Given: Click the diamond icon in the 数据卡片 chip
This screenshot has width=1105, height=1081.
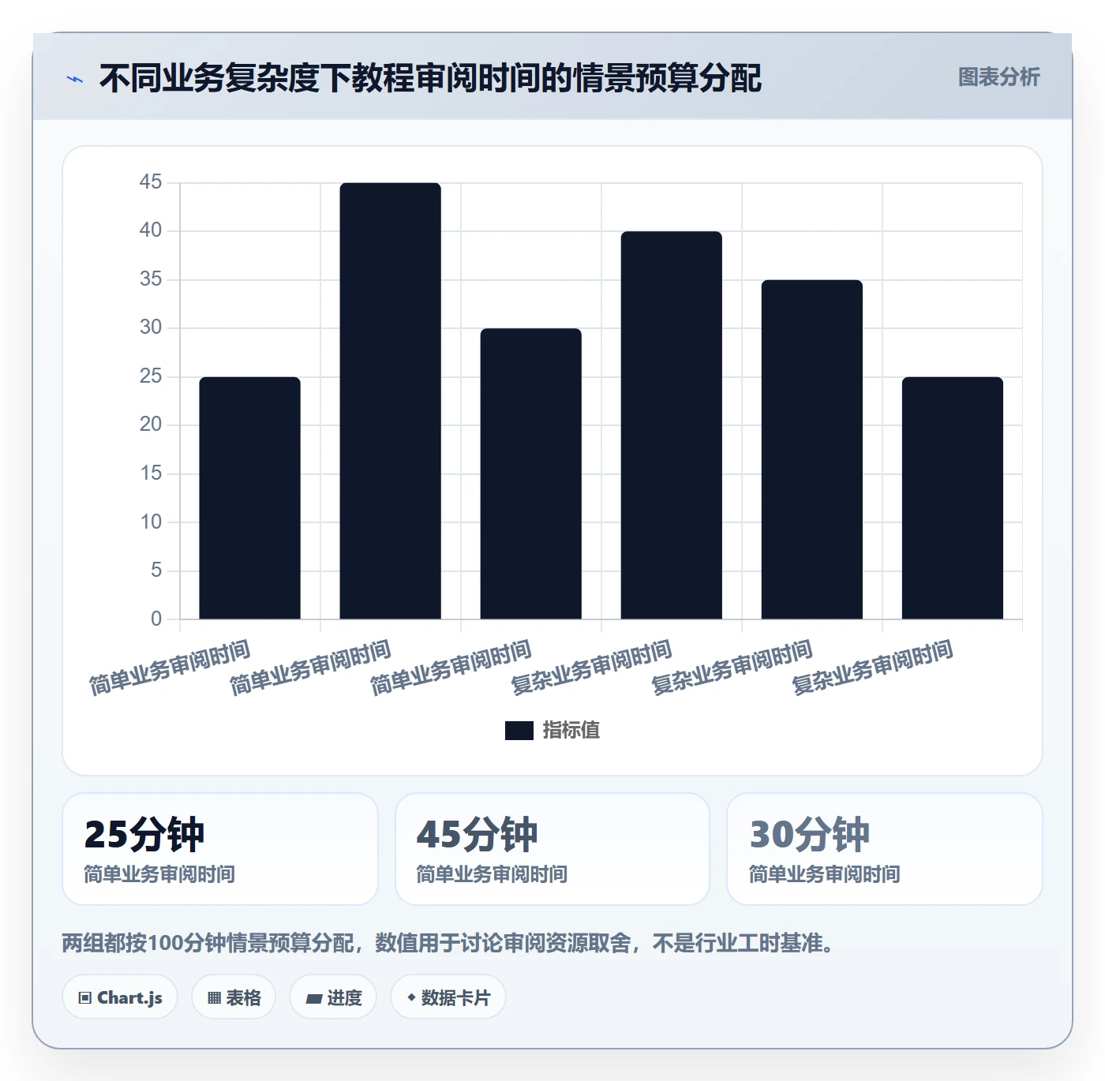Looking at the screenshot, I should pyautogui.click(x=411, y=997).
